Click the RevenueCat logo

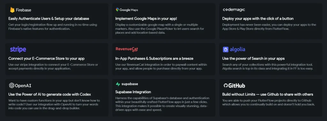pyautogui.click(x=127, y=49)
